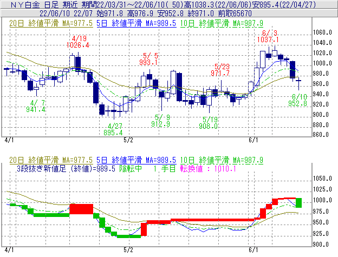This screenshot has height=257, width=338.
Task: Select upper chart 10日 終値平滑 MA=987.9 legend
Action: tap(222, 23)
